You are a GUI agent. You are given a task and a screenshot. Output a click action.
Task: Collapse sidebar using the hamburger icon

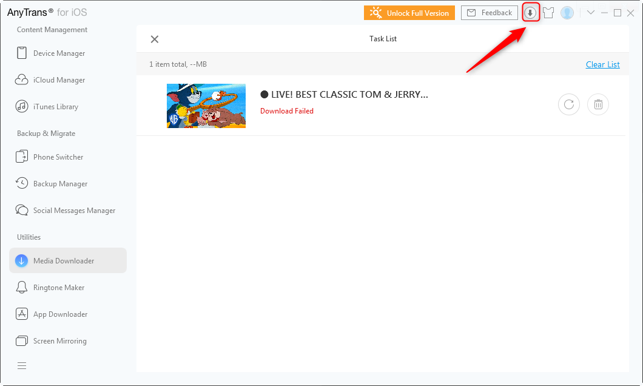(22, 365)
